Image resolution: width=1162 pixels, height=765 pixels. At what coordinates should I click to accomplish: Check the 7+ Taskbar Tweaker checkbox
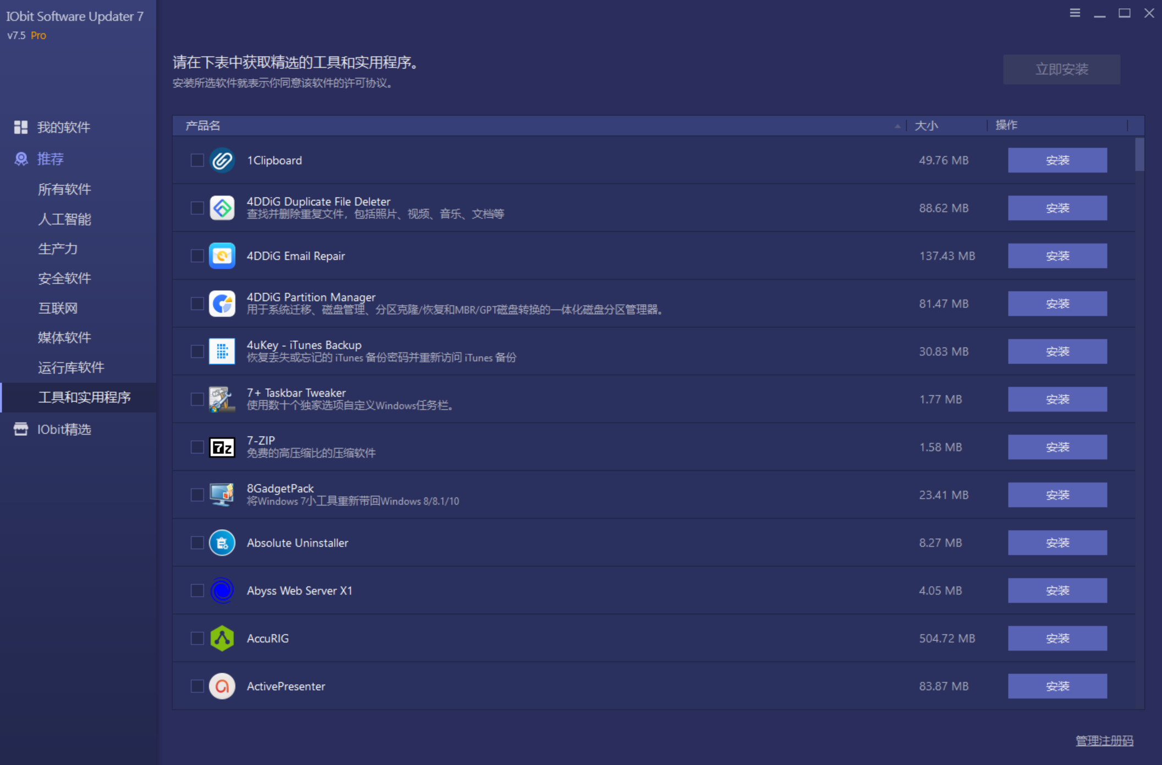pyautogui.click(x=197, y=400)
